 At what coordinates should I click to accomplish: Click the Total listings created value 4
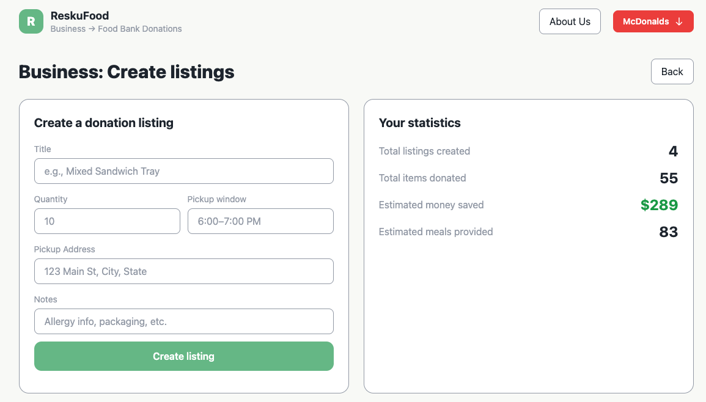point(673,152)
